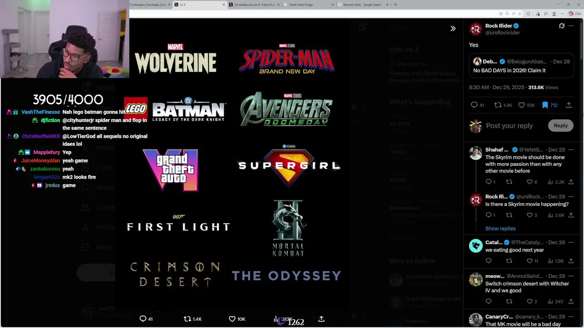
Task: Click reply icon with 41 in post panel
Action: pos(477,105)
